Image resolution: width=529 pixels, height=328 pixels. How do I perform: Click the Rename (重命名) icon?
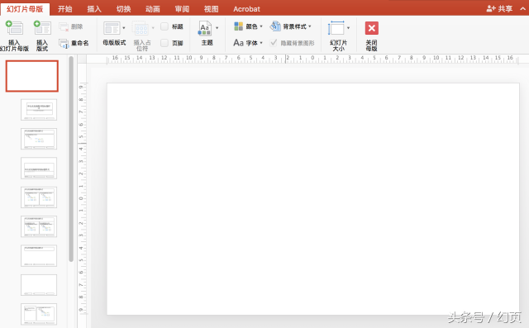tap(64, 43)
